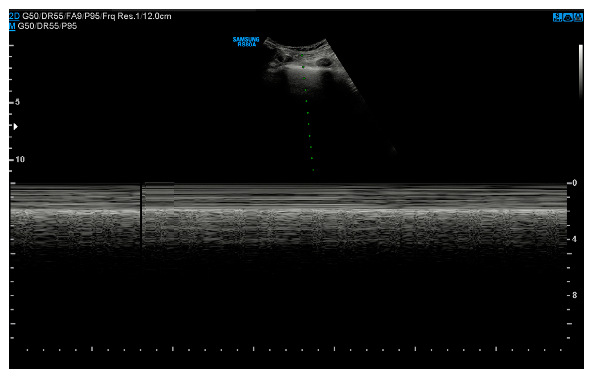Click the topmost green M-line cursor dot

[302, 55]
